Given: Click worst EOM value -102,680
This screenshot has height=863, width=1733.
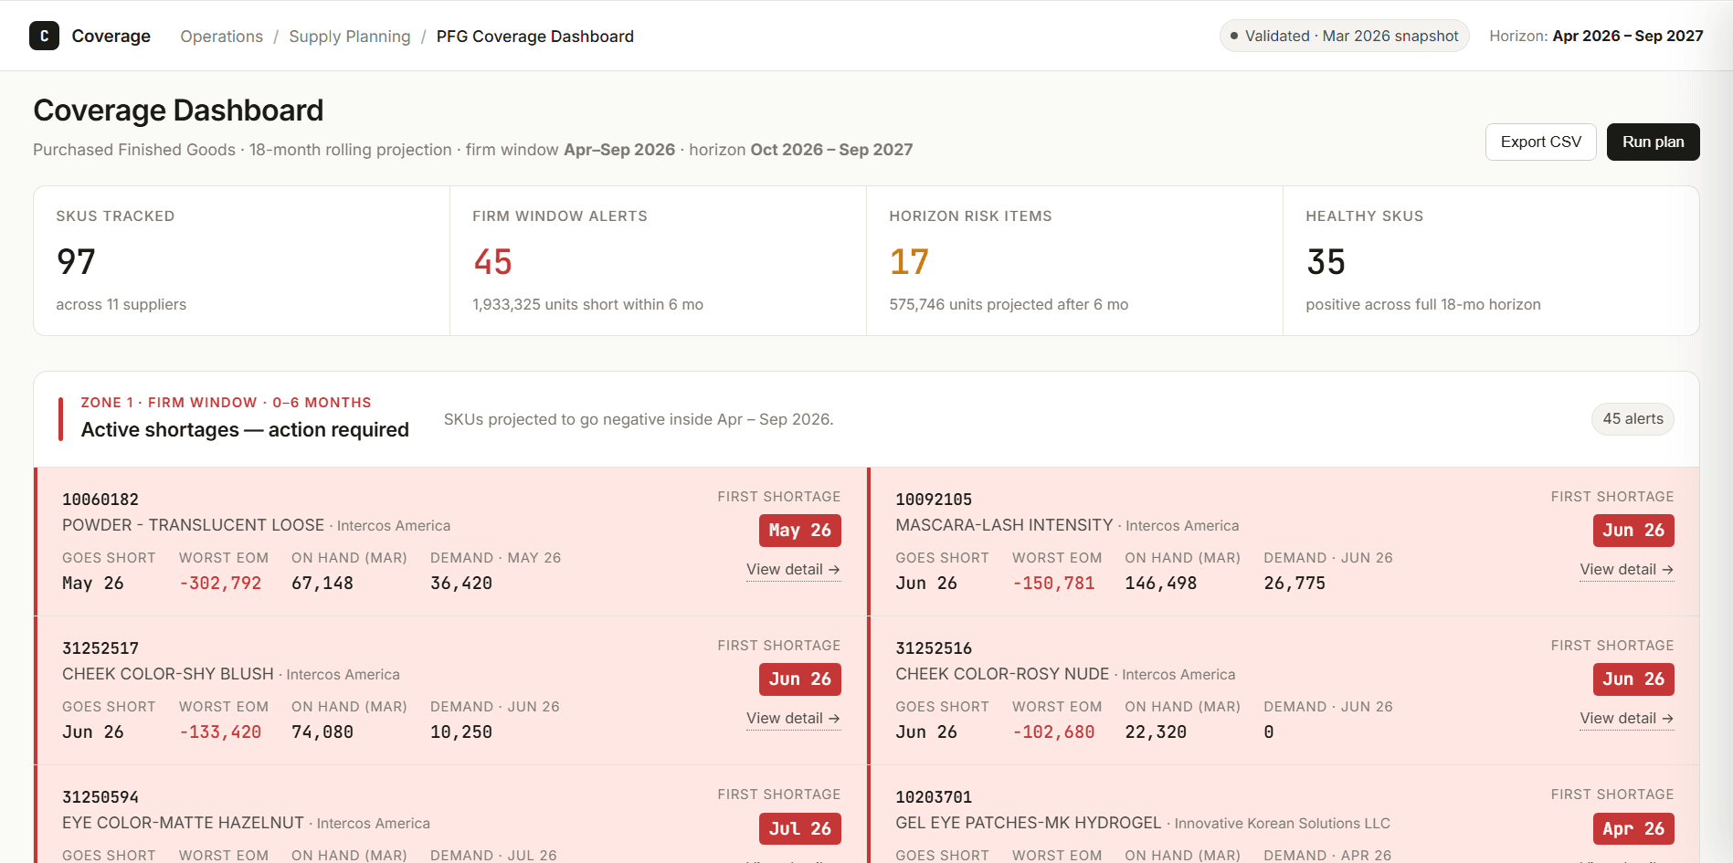Looking at the screenshot, I should 1053,732.
